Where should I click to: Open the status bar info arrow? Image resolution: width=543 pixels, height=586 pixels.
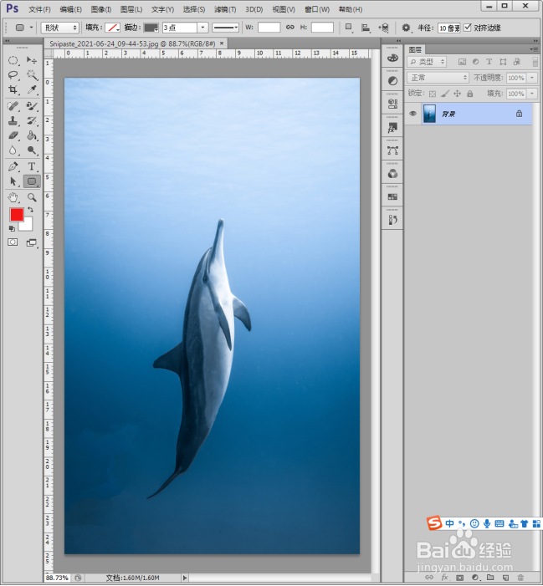pos(184,578)
